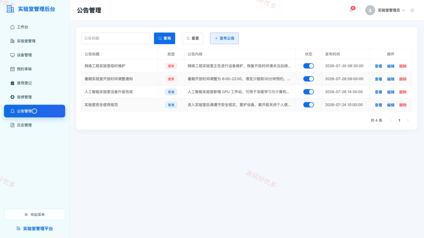
Task: Select the active 公告管理 menu item
Action: [x=35, y=111]
